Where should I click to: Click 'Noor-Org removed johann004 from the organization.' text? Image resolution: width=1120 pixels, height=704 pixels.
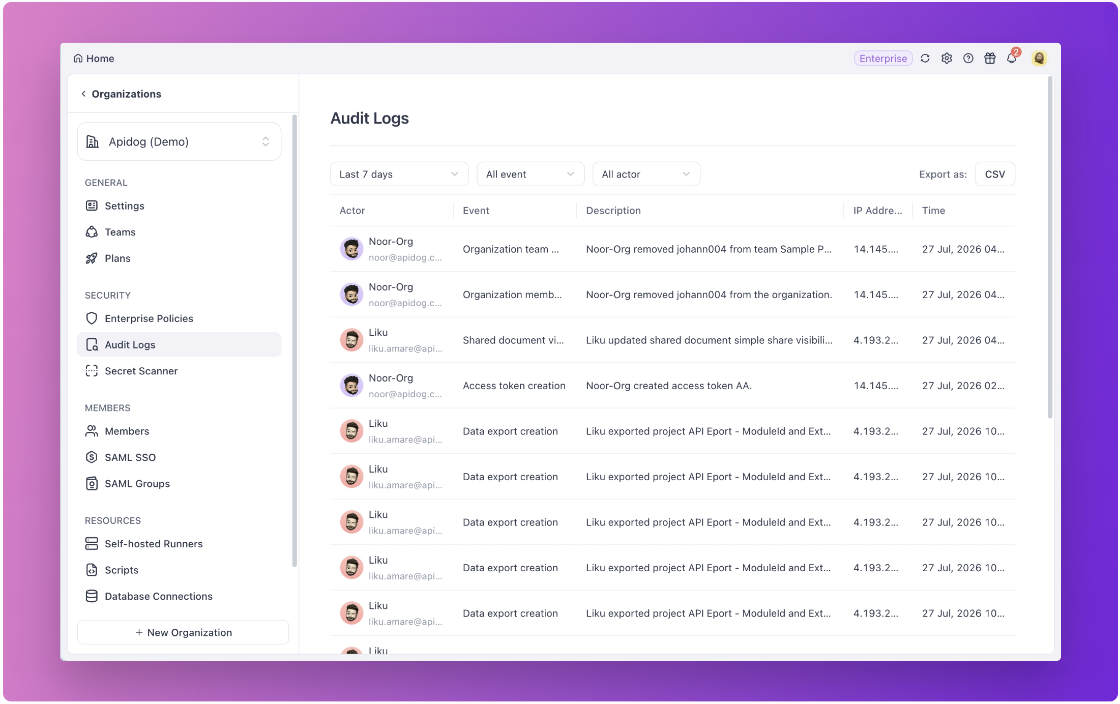click(709, 295)
